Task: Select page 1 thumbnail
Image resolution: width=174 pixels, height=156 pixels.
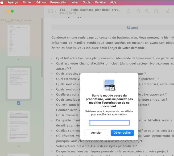Action: coord(19,40)
